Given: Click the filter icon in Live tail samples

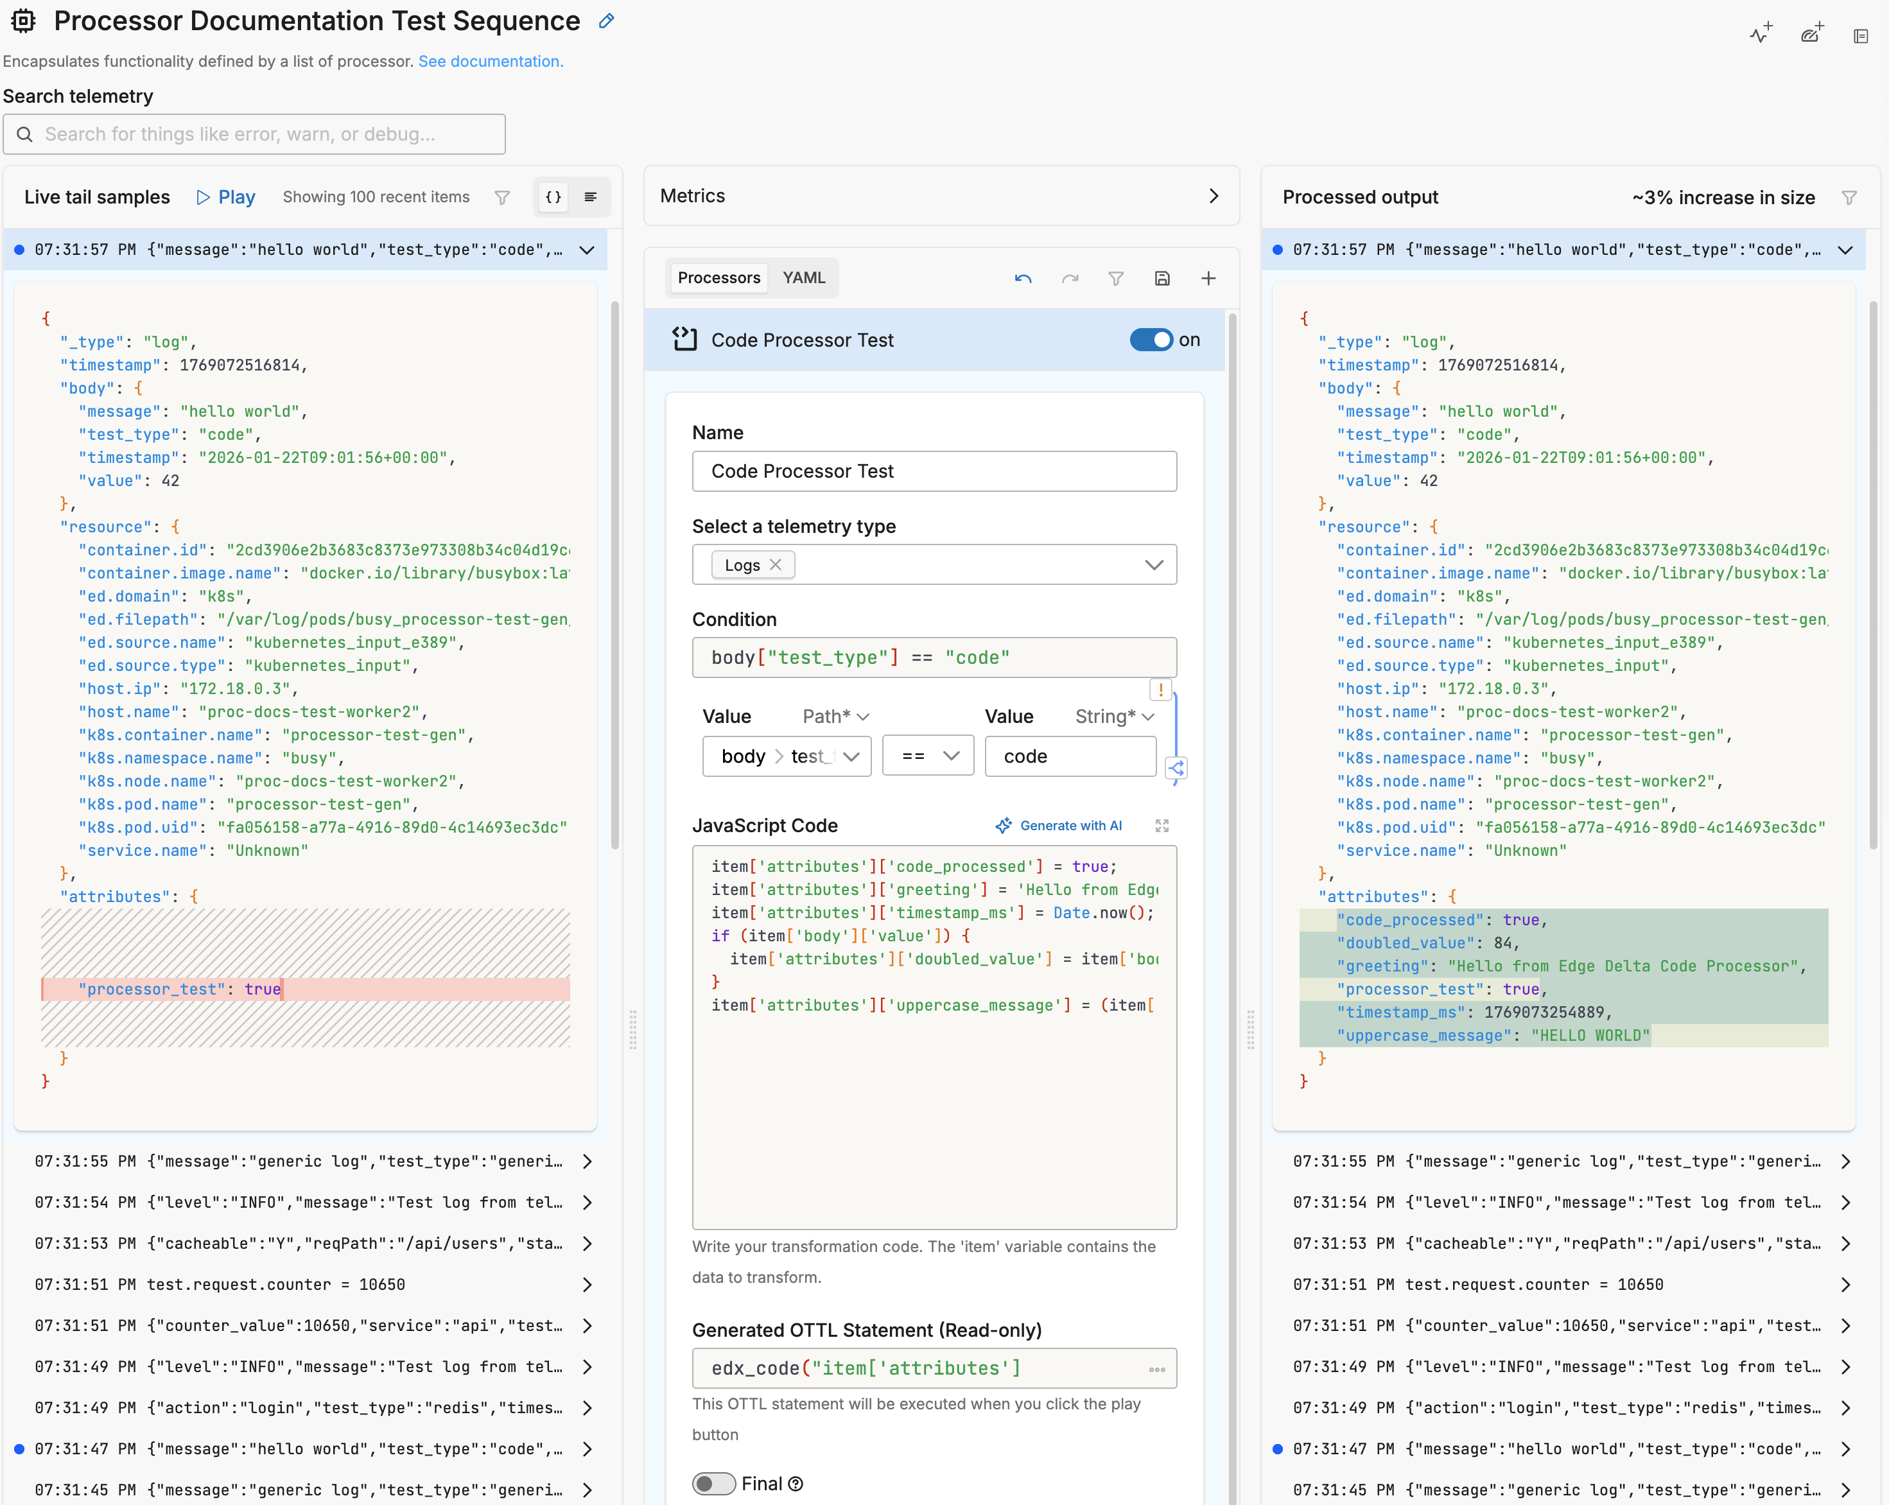Looking at the screenshot, I should point(501,197).
